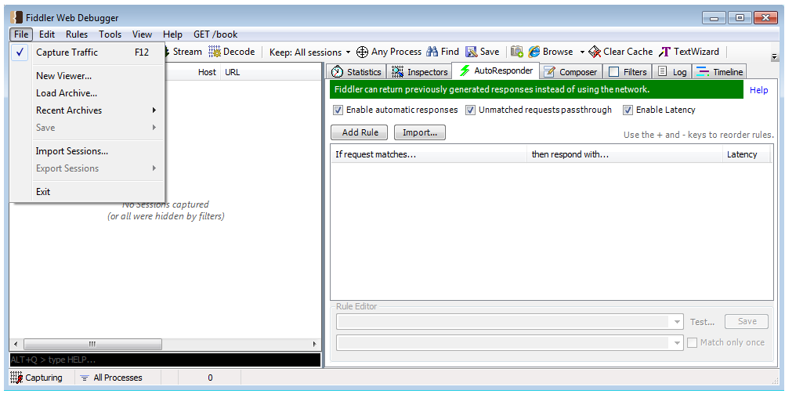The height and width of the screenshot is (394, 785).
Task: Close the File menu via File
Action: click(x=21, y=34)
